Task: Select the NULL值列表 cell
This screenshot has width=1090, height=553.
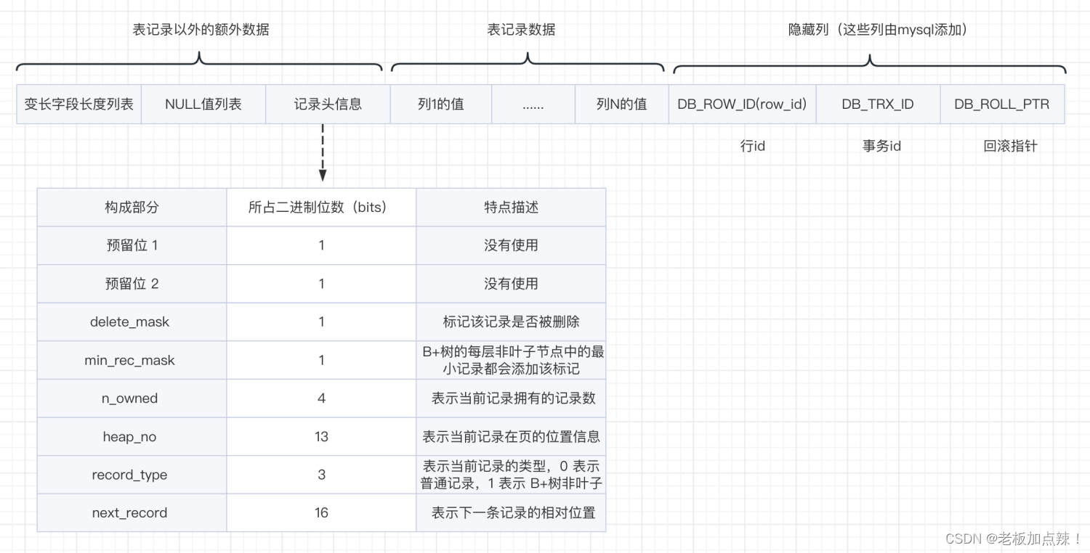Action: pos(203,104)
